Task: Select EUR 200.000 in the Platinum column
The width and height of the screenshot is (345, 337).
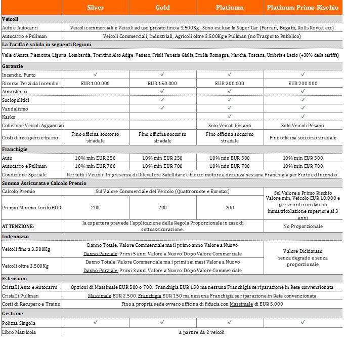Action: (x=230, y=84)
